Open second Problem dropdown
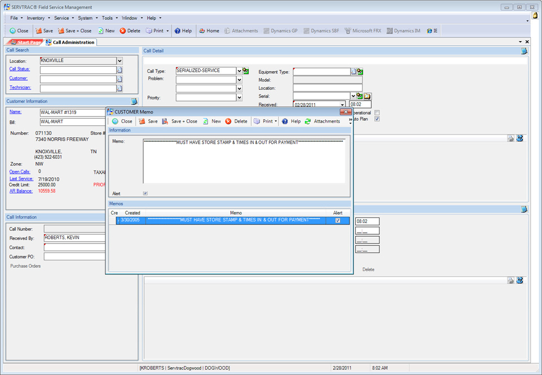 pyautogui.click(x=239, y=89)
